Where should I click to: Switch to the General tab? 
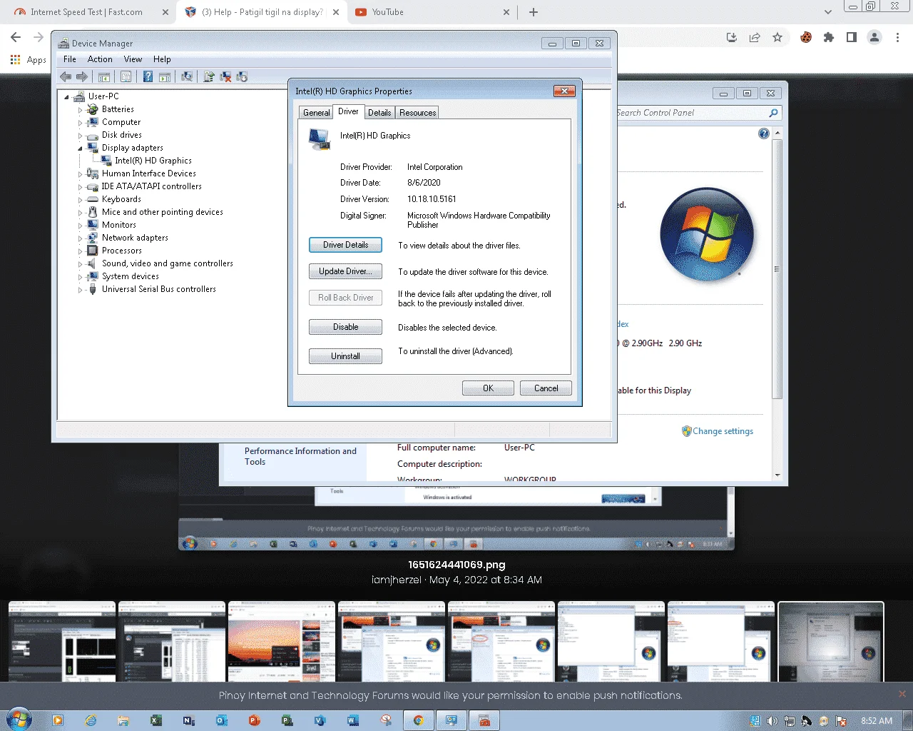pyautogui.click(x=316, y=113)
